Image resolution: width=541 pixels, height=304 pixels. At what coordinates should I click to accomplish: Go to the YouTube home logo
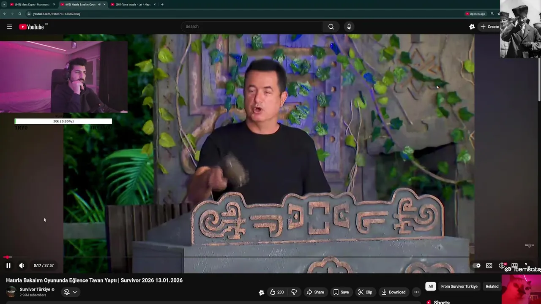[31, 27]
